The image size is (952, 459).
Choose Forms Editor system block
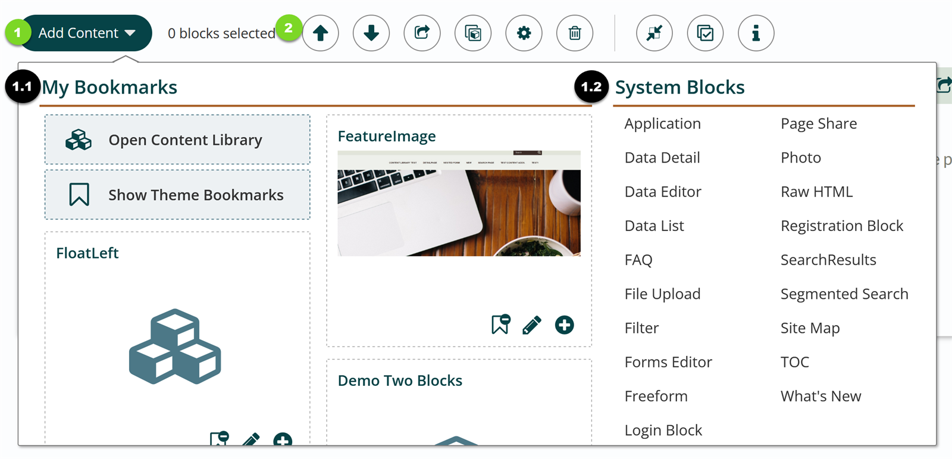(x=668, y=362)
